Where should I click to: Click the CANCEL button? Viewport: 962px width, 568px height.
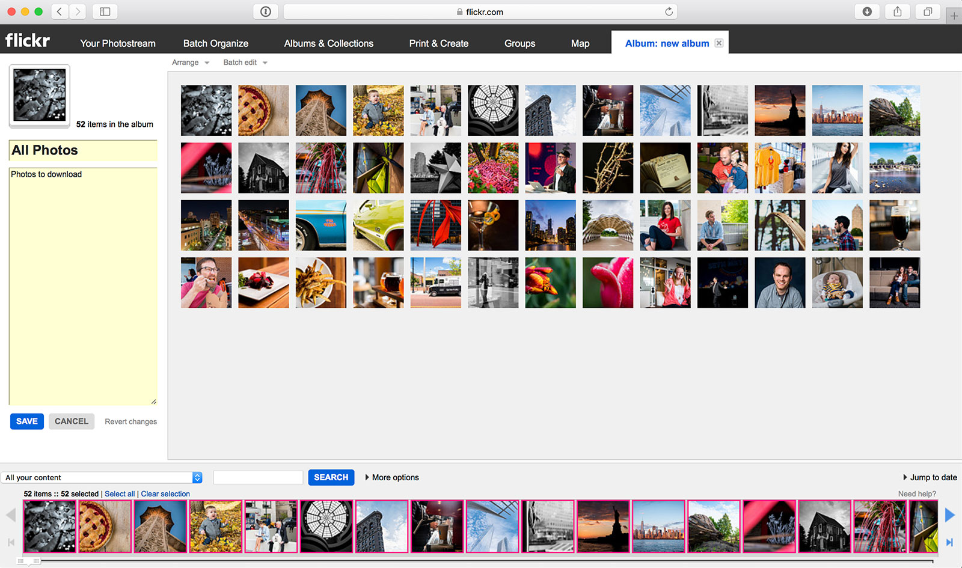coord(72,421)
